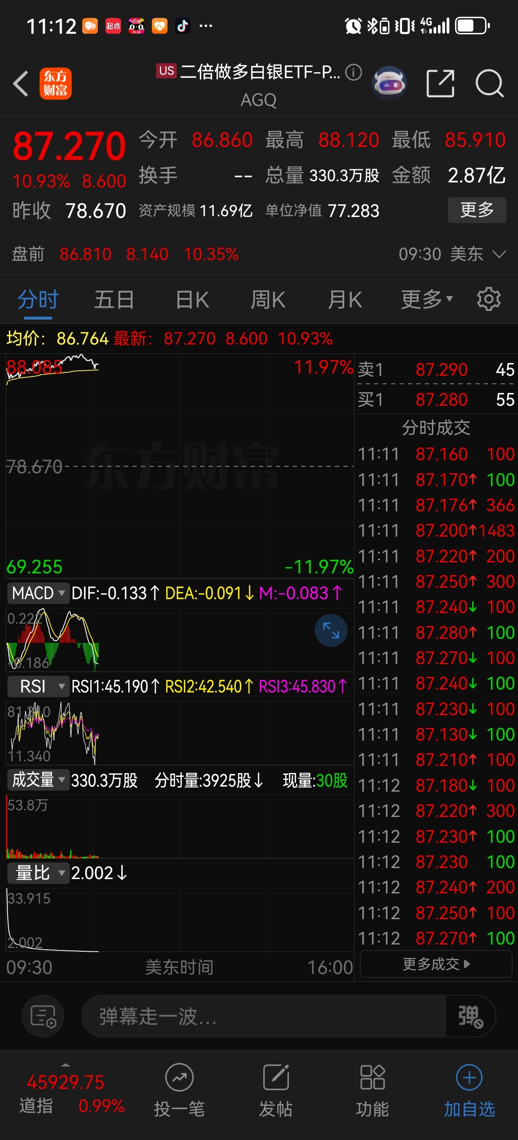This screenshot has height=1140, width=518.
Task: Tap the 盘前 86.810 pre-market price
Action: point(85,254)
